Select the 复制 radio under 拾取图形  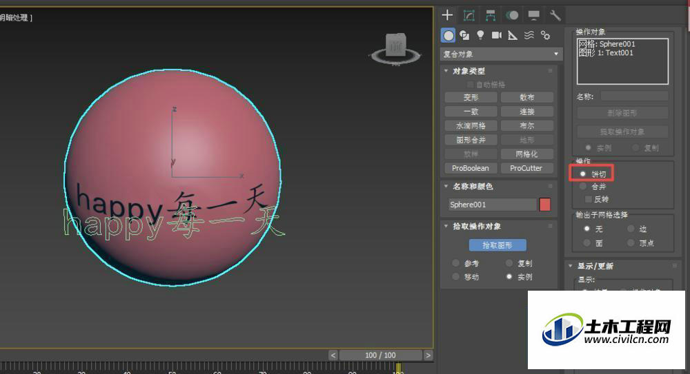tap(509, 263)
